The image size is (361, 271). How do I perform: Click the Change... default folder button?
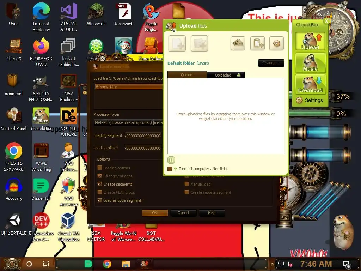pos(271,63)
